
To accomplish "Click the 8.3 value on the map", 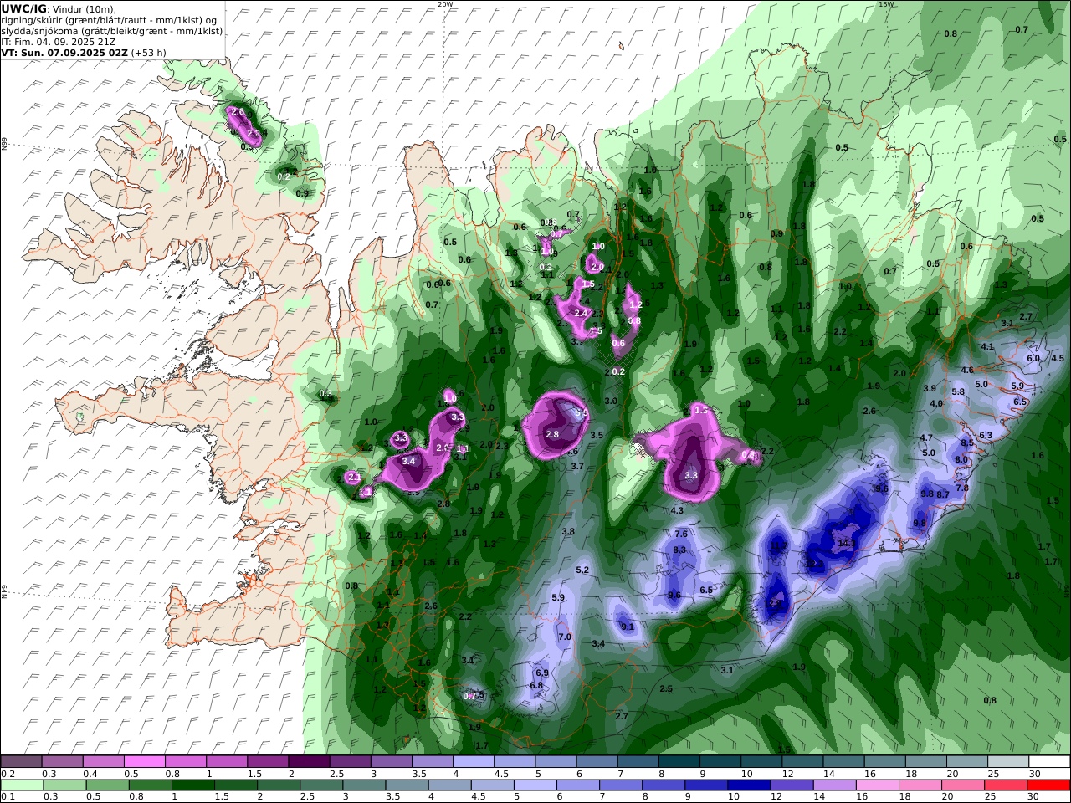I will [x=679, y=550].
